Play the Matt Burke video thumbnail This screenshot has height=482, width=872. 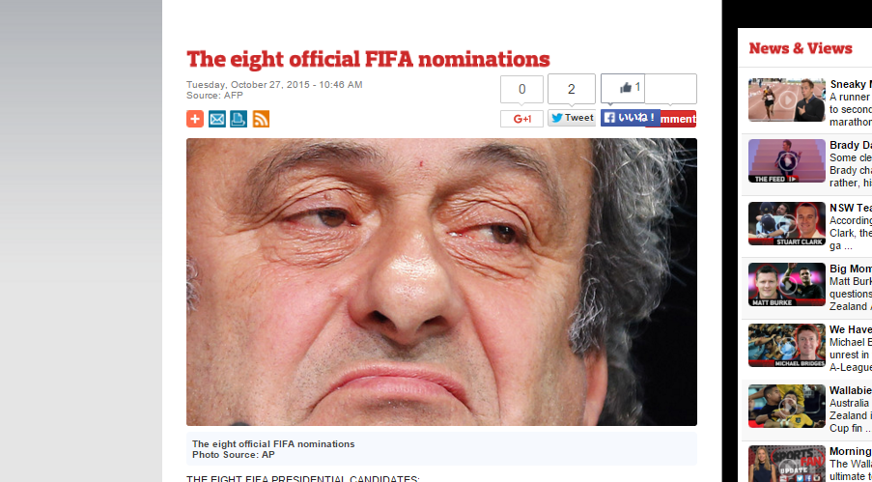click(786, 284)
